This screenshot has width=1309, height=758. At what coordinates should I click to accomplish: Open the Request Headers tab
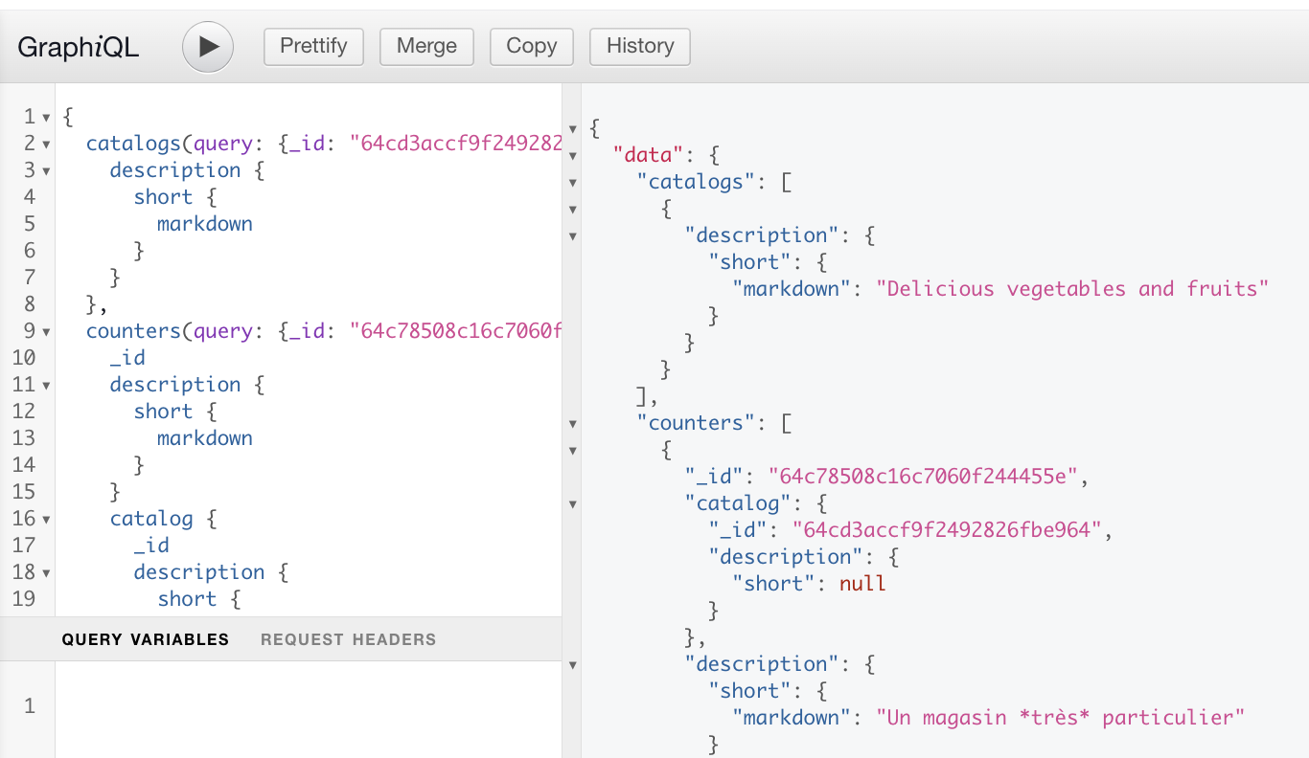pos(348,639)
